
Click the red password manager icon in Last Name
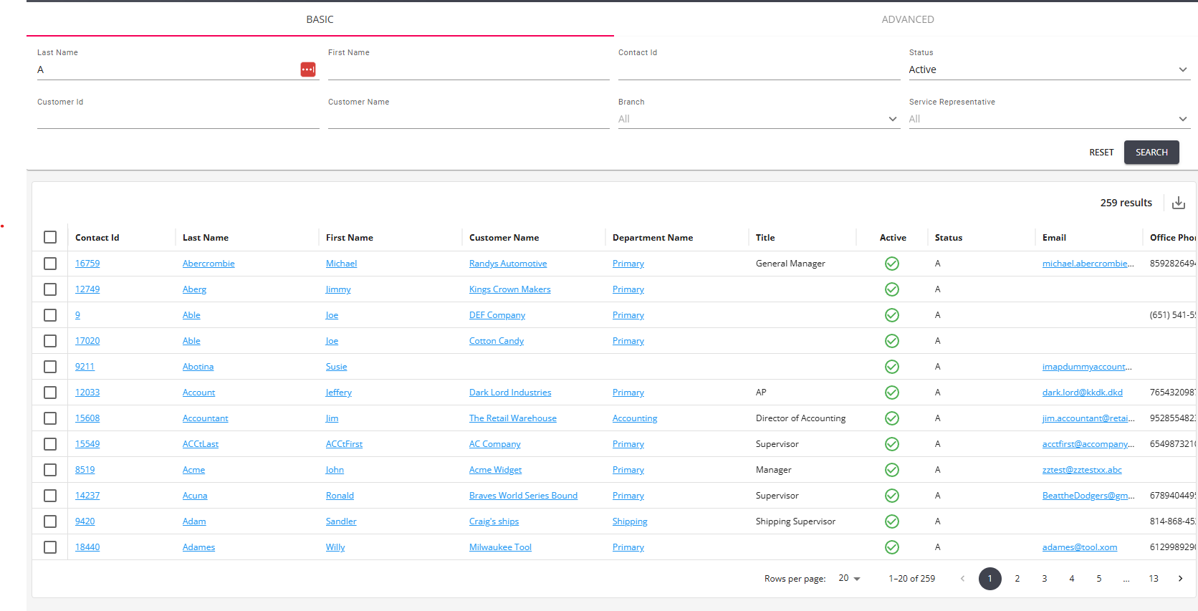pos(308,69)
